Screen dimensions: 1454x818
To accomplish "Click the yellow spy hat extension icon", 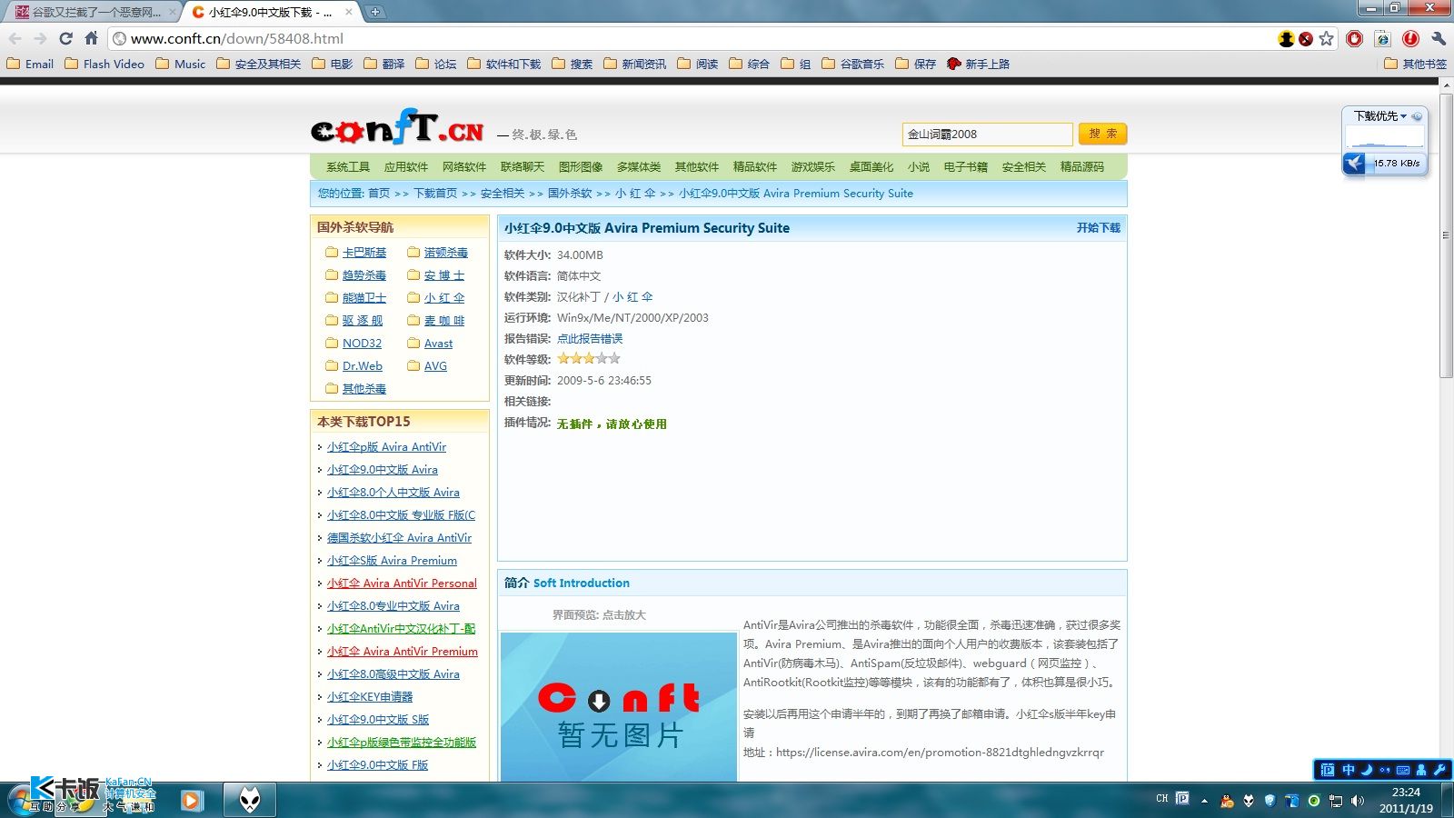I will 1286,38.
